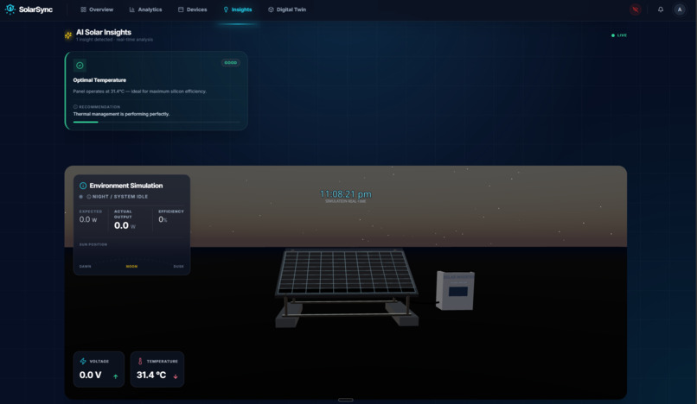Click the moon icon beside Night status
This screenshot has height=404, width=697.
89,197
